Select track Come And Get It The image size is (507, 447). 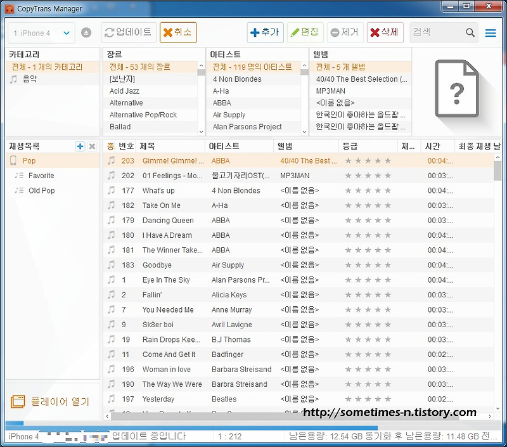pos(298,354)
